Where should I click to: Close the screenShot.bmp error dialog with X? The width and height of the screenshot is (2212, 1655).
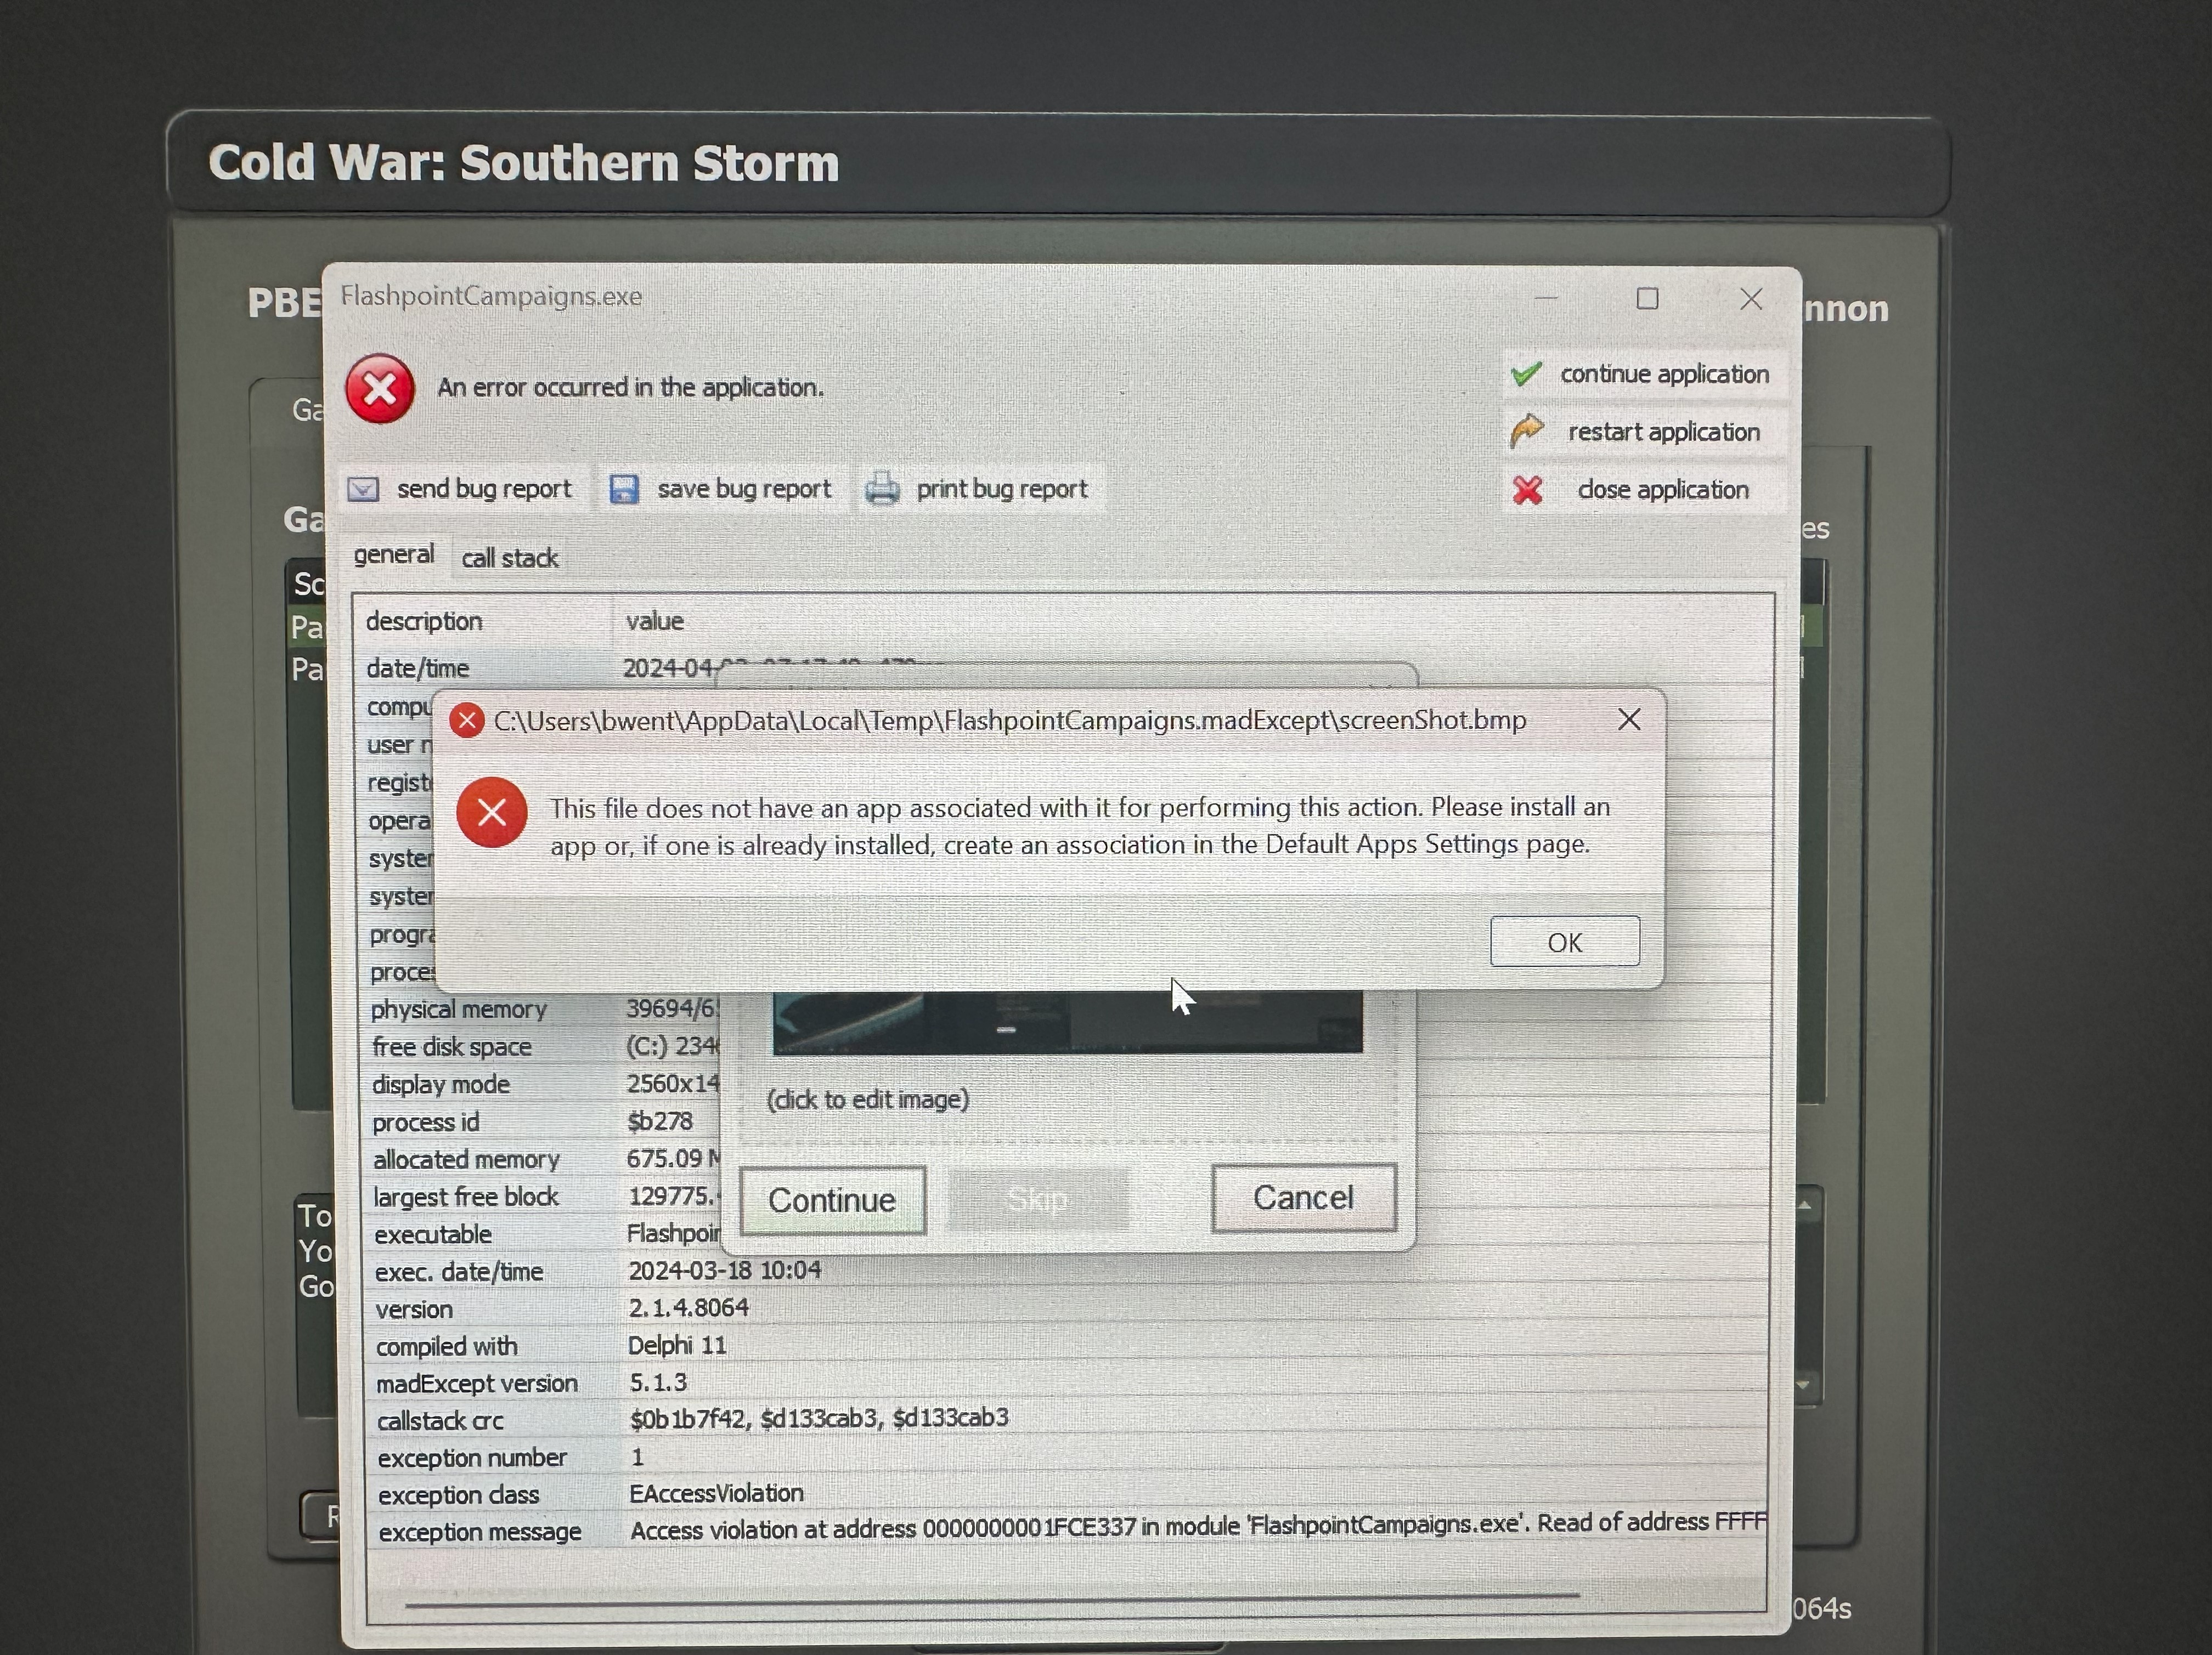click(x=1629, y=719)
